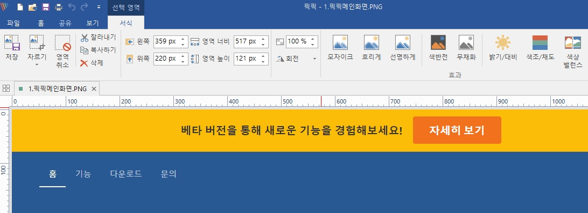
Task: Click the orange 자세히 보기 button in canvas
Action: tap(457, 130)
